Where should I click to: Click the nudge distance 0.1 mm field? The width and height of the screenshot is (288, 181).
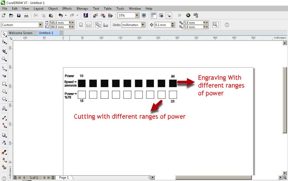[x=163, y=25]
